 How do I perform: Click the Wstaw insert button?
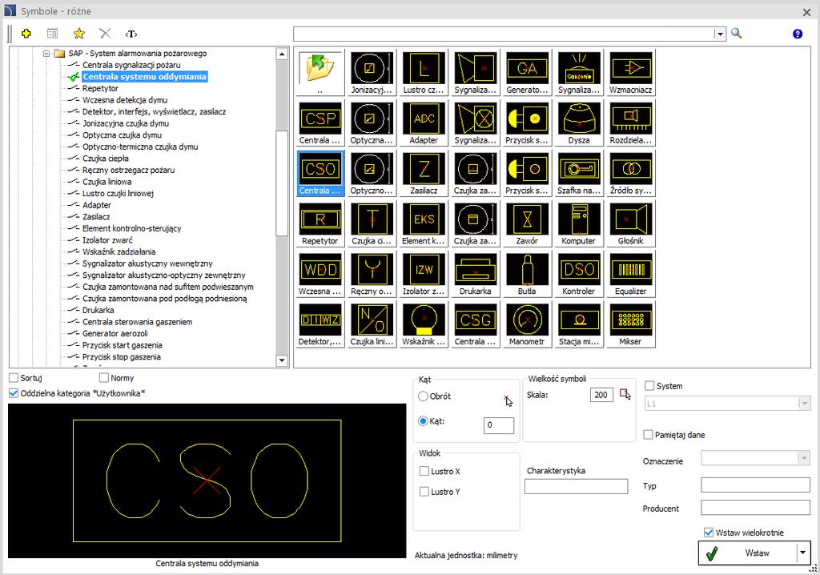click(x=747, y=553)
